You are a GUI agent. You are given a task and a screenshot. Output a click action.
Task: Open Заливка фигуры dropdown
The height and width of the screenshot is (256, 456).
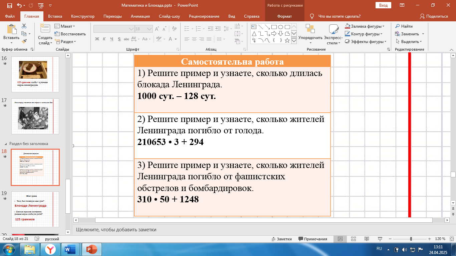[x=365, y=26]
